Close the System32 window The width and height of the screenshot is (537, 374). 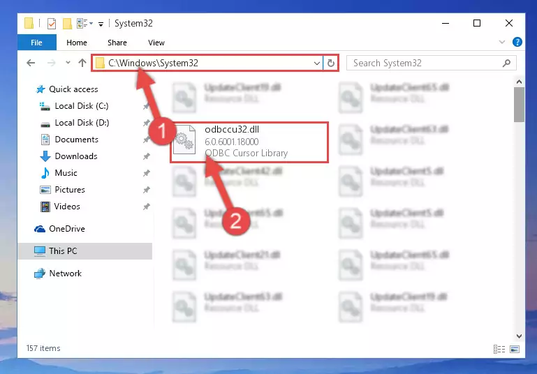pyautogui.click(x=509, y=23)
